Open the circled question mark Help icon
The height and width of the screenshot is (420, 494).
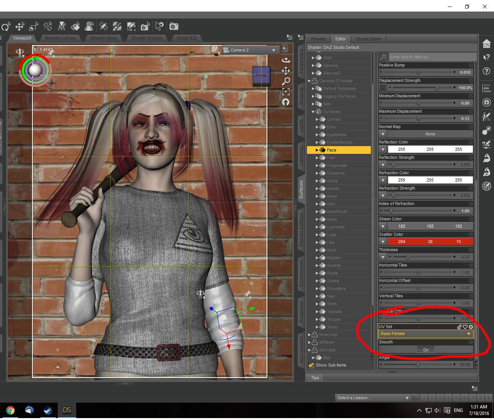click(487, 71)
